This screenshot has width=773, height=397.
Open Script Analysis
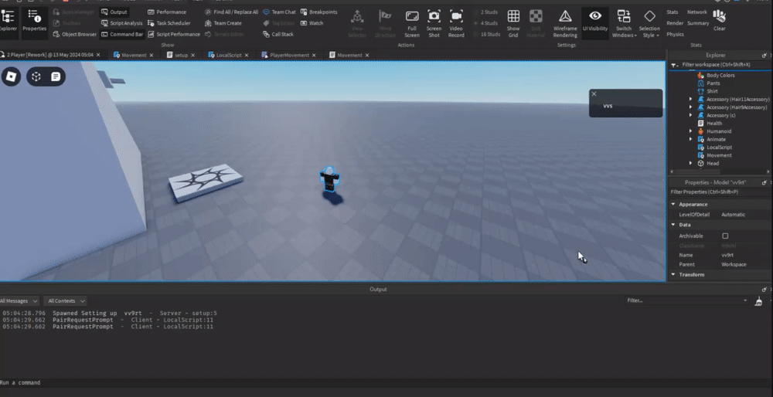pyautogui.click(x=122, y=23)
